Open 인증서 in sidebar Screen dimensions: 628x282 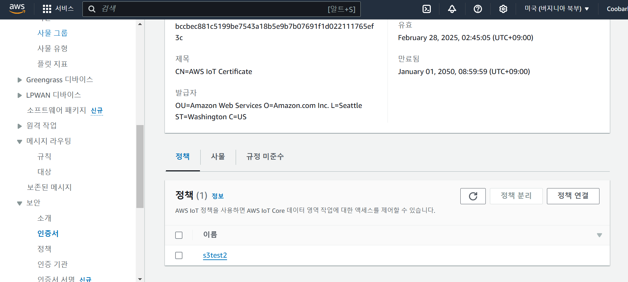coord(48,234)
